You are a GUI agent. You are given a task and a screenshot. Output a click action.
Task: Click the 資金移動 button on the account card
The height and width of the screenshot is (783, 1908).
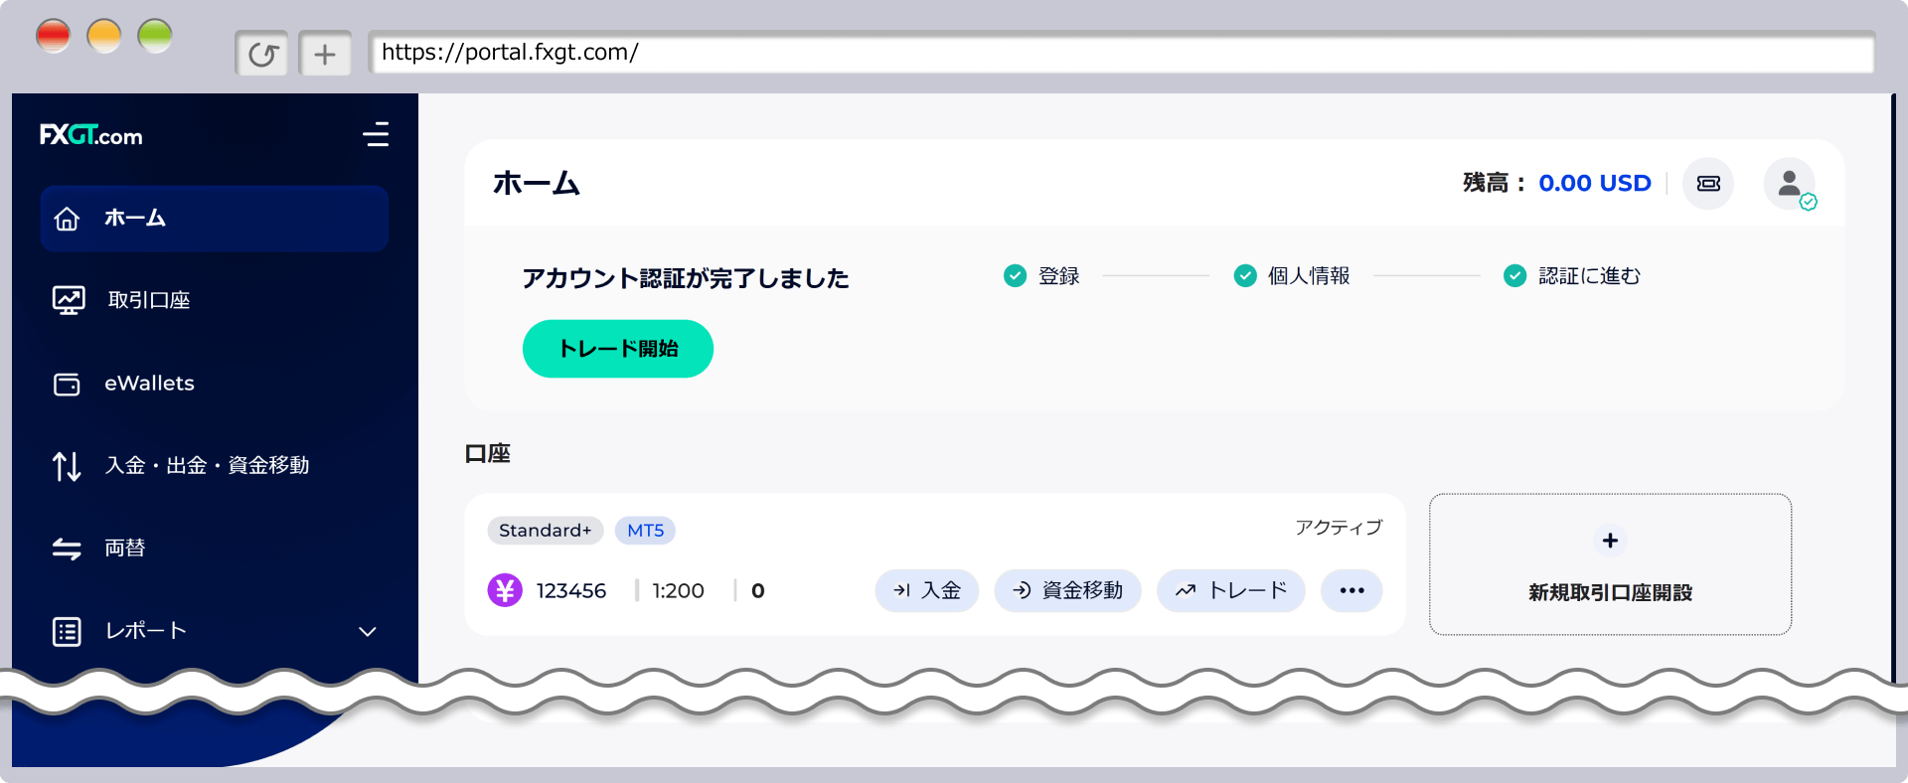1067,590
